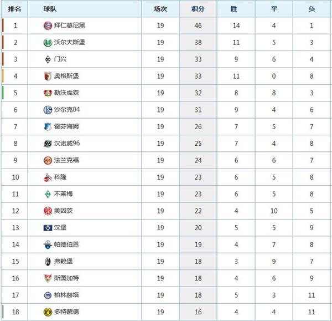
Task: Click the Wolfsburg (沃尔夫斯堡) club logo
Action: [x=48, y=43]
